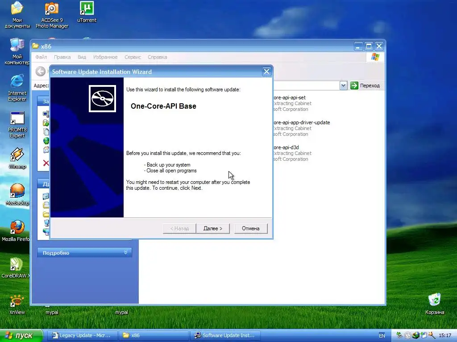Switch to x86 folder taskbar button
The height and width of the screenshot is (342, 457).
[x=154, y=335]
